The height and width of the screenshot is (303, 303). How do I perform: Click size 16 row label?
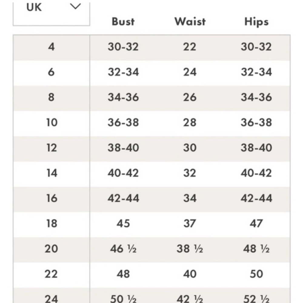pos(52,198)
